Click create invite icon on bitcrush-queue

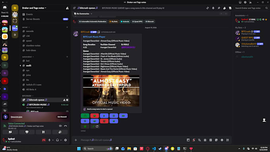coord(64,100)
